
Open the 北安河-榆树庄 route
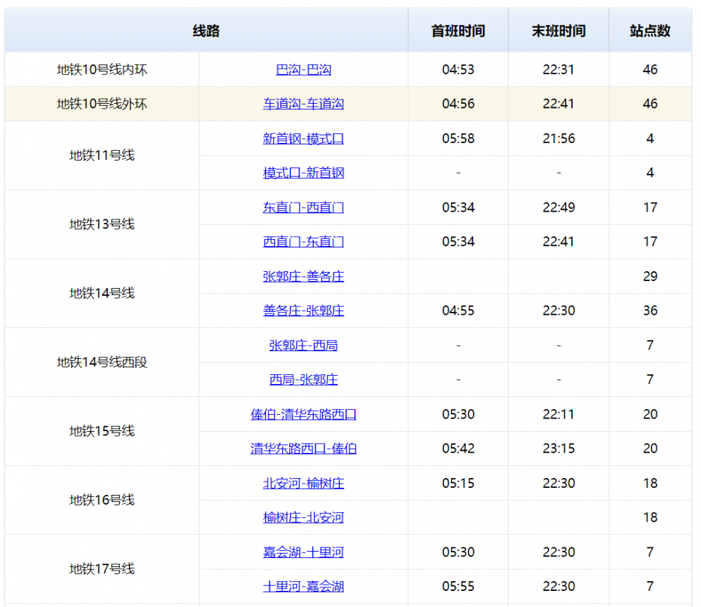(303, 483)
